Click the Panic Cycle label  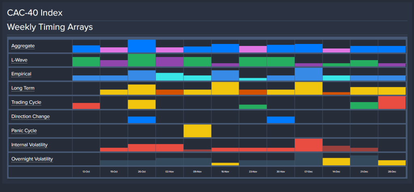(x=24, y=131)
